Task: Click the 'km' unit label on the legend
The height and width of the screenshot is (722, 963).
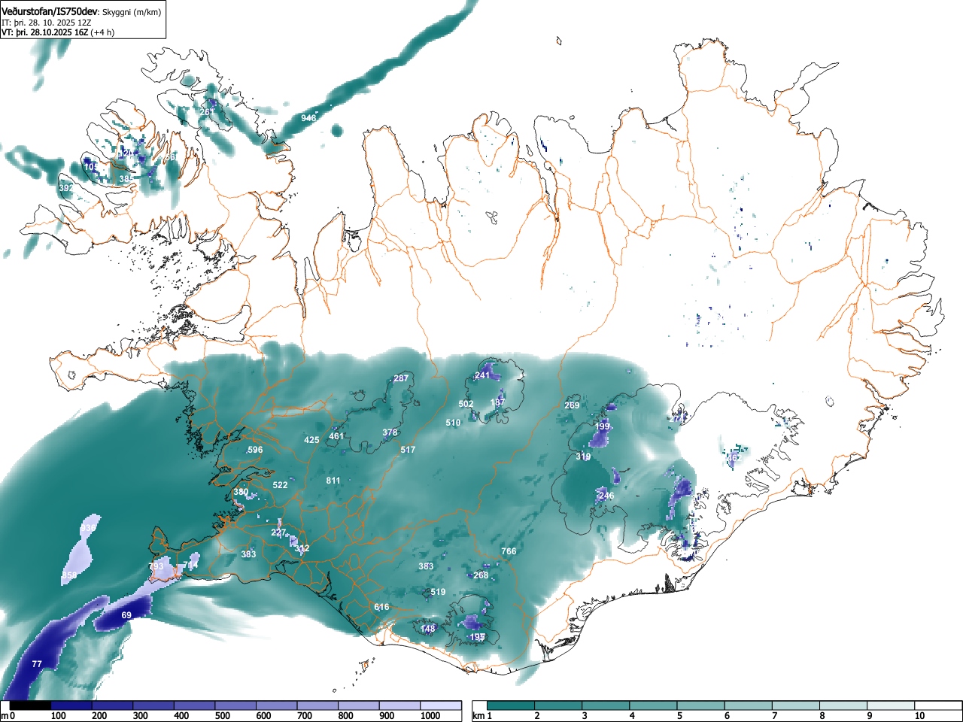Action: tap(478, 717)
